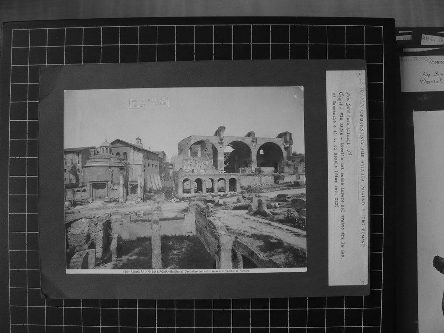Click the partly visible photograph on the right-hand board
The height and width of the screenshot is (333, 444).
point(428,222)
